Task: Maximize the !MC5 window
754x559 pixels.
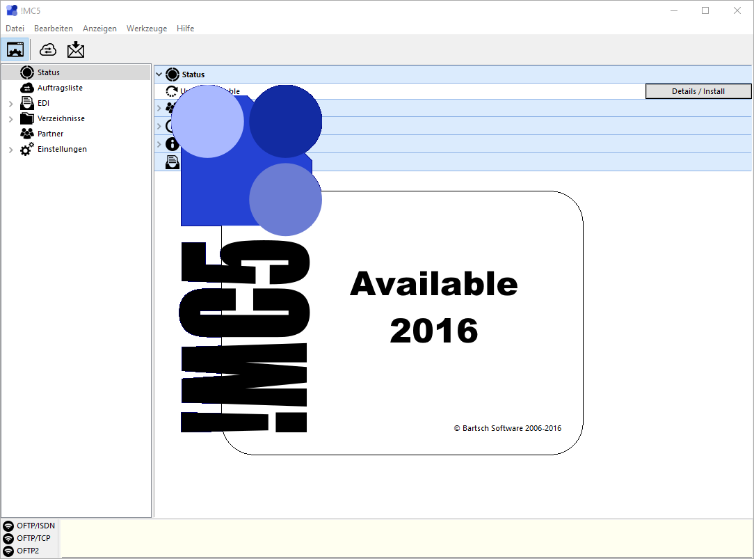Action: (x=705, y=10)
